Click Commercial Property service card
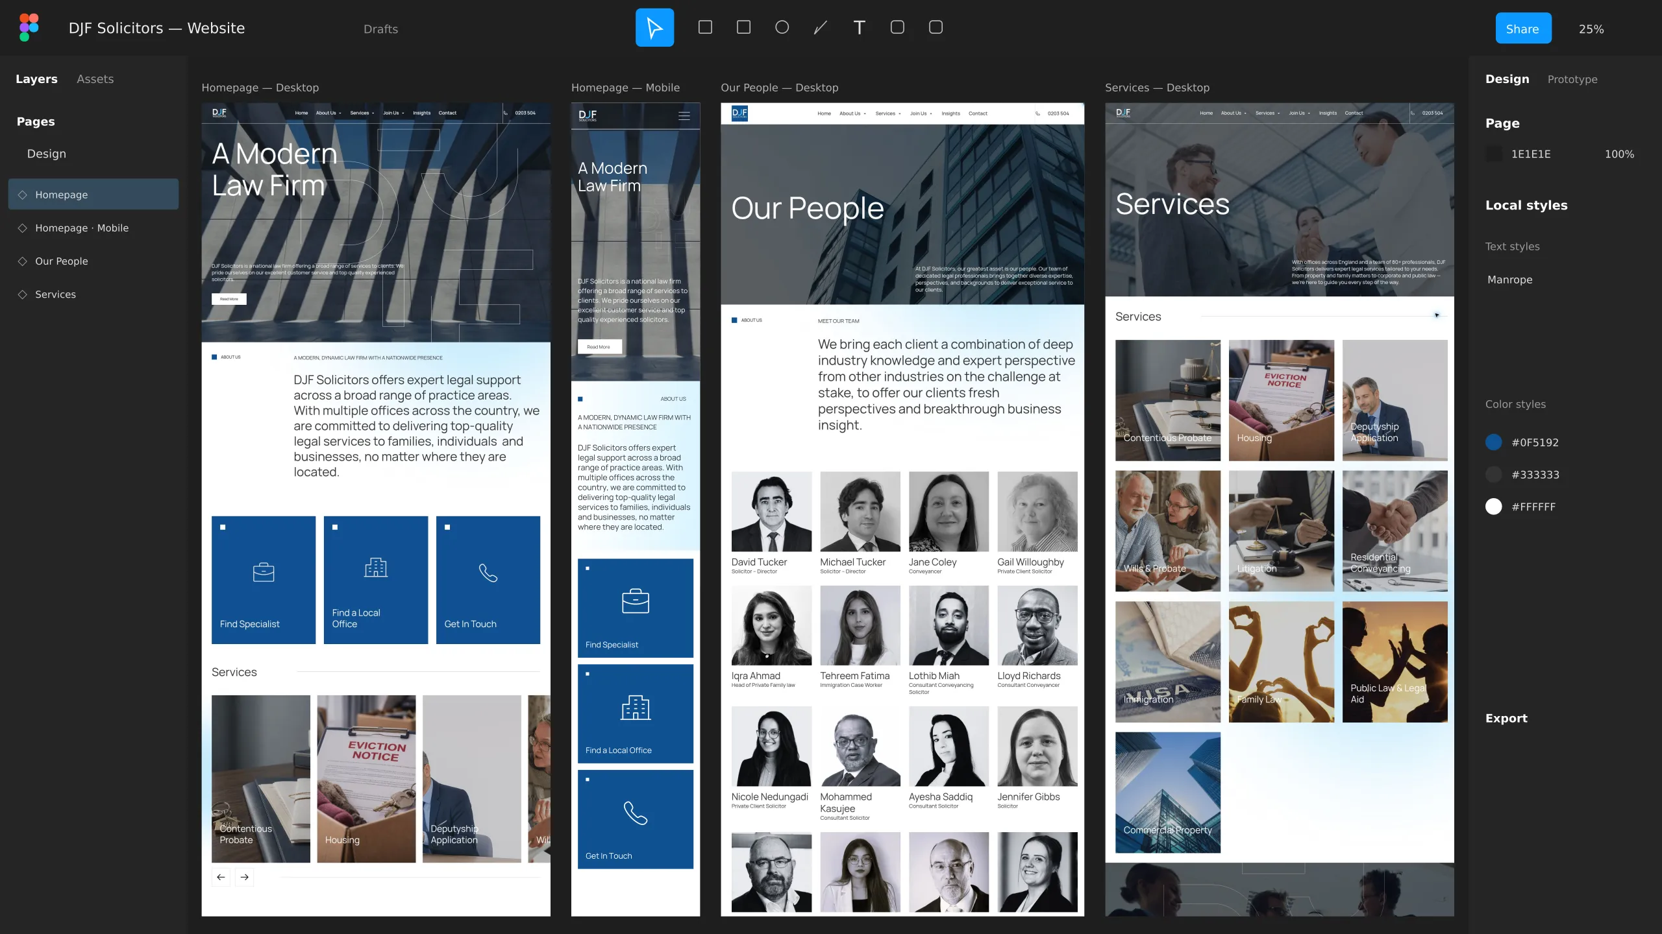Image resolution: width=1662 pixels, height=934 pixels. click(x=1167, y=793)
